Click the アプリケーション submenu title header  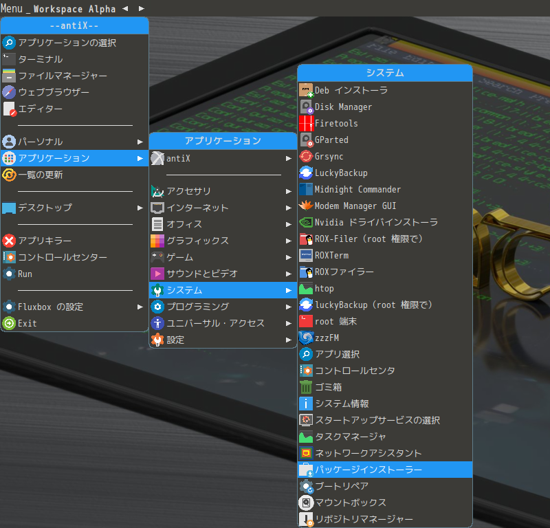point(223,141)
